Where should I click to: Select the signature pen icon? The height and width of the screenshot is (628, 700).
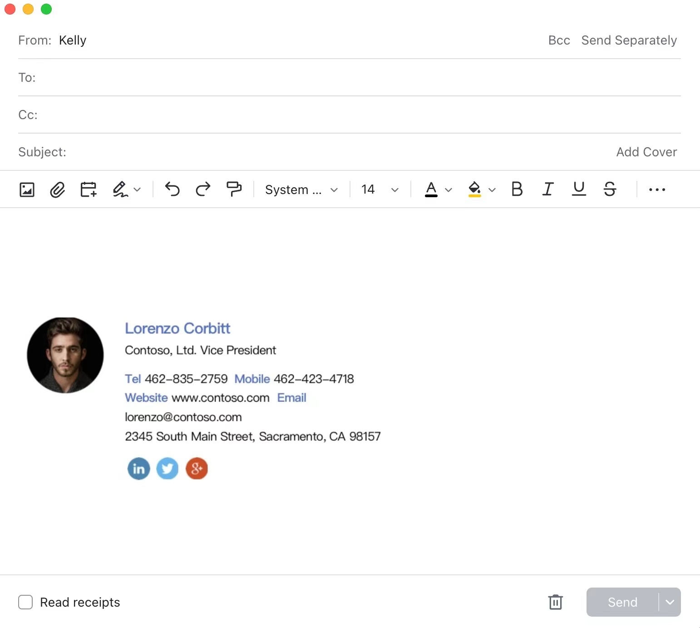point(120,189)
